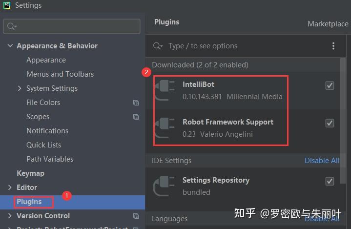
Task: Click the project-level icon beside Scopes
Action: point(136,117)
